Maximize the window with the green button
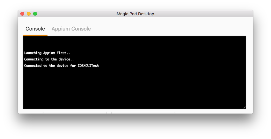Screen dimensions: 271x139 tap(35, 14)
